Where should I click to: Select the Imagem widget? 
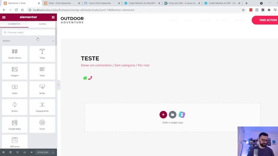pos(15,71)
